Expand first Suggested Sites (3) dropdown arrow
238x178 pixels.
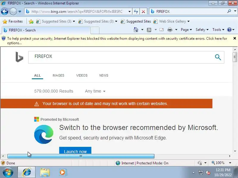tap(74, 21)
